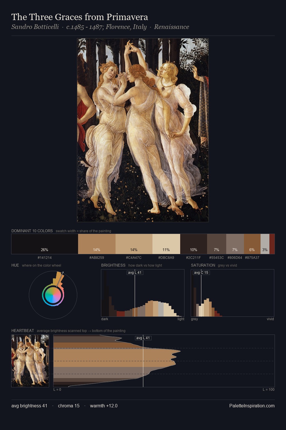This screenshot has width=286, height=430.
Task: Click the '#2C211F' hex code label
Action: click(x=194, y=258)
